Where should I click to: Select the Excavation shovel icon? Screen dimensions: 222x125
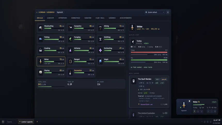coord(70,72)
